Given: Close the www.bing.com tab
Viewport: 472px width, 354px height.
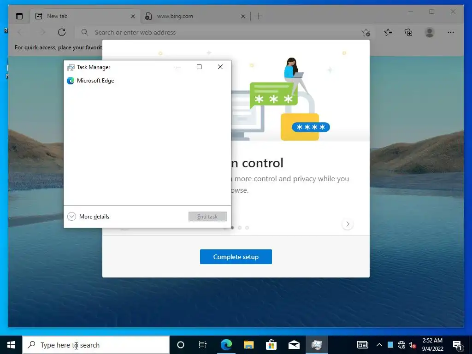Looking at the screenshot, I should click(243, 16).
